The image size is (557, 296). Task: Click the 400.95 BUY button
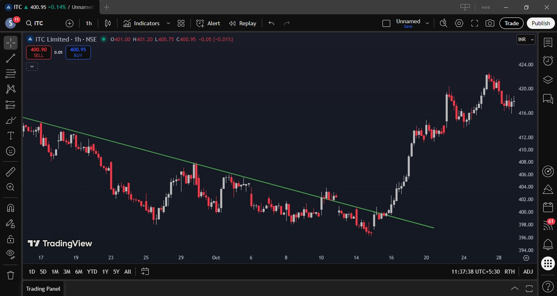(x=78, y=53)
